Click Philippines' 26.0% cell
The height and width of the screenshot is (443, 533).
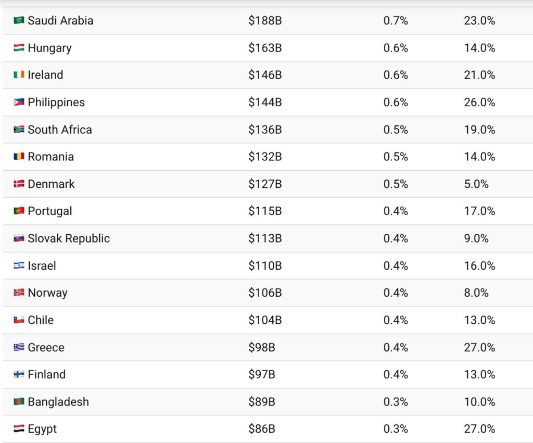(x=479, y=103)
